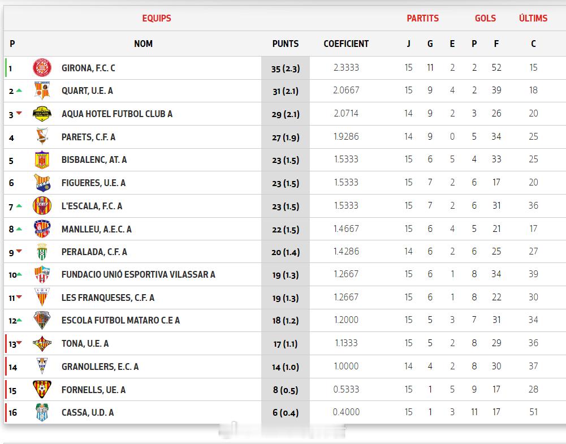Click the Aqua Hotel Futbol Club crest

(42, 114)
